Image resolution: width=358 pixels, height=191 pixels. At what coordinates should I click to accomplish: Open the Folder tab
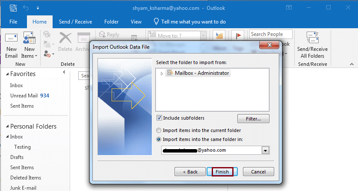[x=111, y=22]
